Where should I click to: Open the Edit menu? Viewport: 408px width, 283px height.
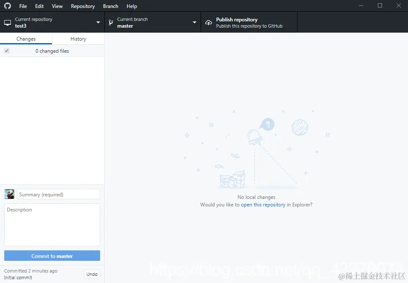tap(39, 6)
